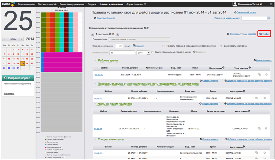
Task: Click the Горизонт записи input field
Action: pos(122,53)
